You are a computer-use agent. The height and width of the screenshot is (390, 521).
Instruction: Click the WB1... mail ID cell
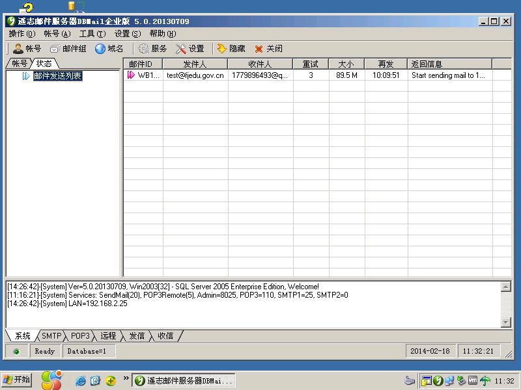[148, 75]
